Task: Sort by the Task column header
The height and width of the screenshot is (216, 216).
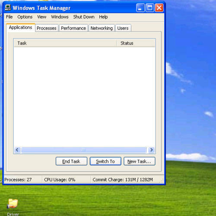Action: coord(65,43)
